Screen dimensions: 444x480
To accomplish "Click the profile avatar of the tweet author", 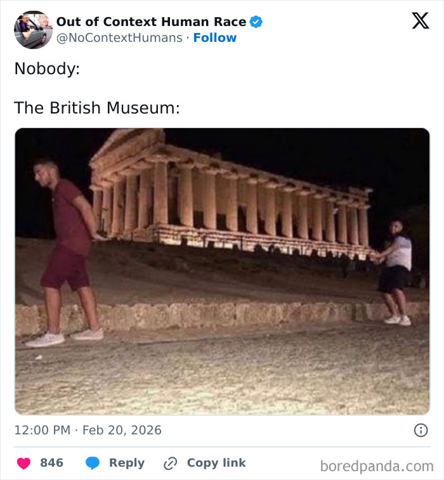I will [x=33, y=30].
